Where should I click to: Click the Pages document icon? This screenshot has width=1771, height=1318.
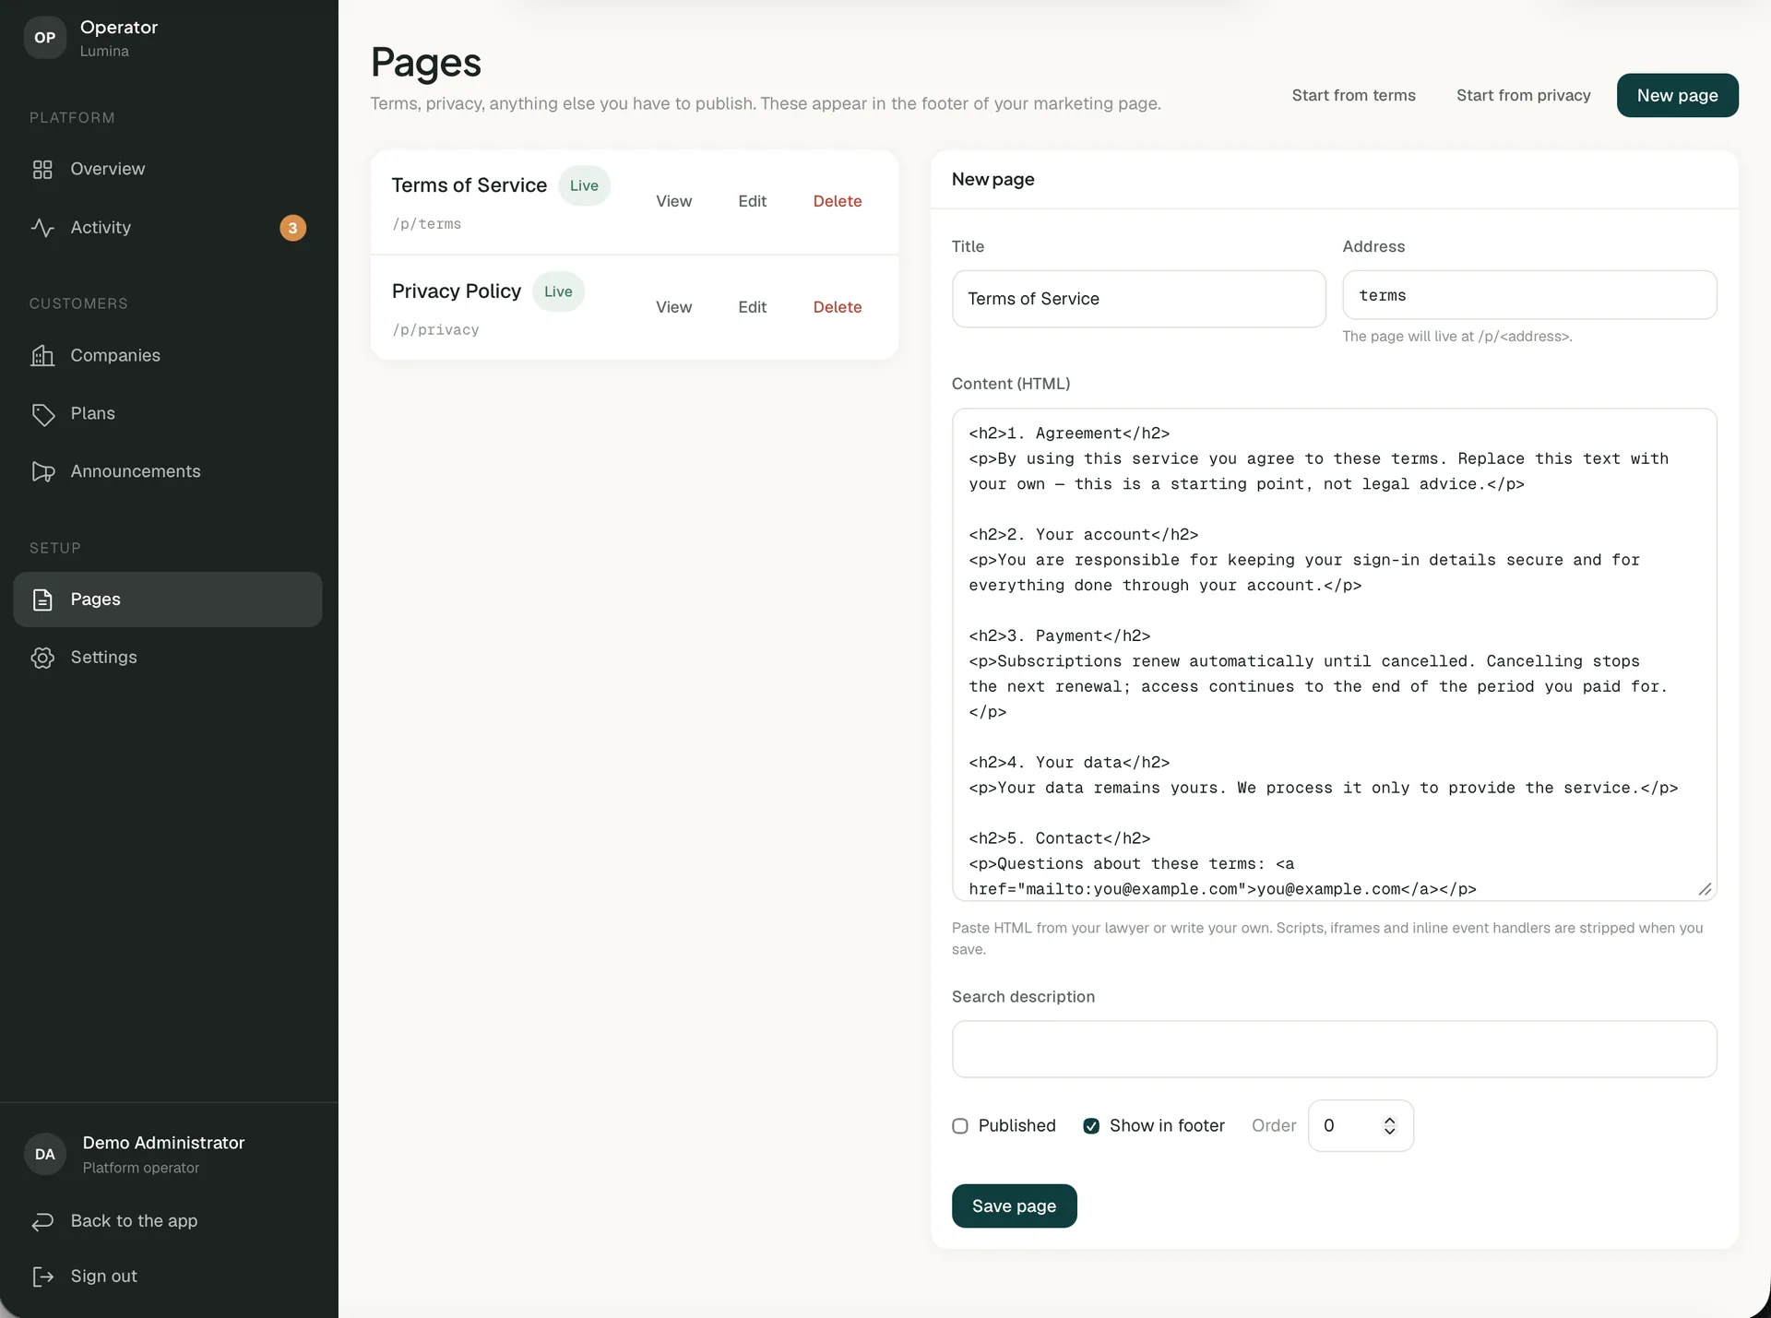pyautogui.click(x=42, y=600)
